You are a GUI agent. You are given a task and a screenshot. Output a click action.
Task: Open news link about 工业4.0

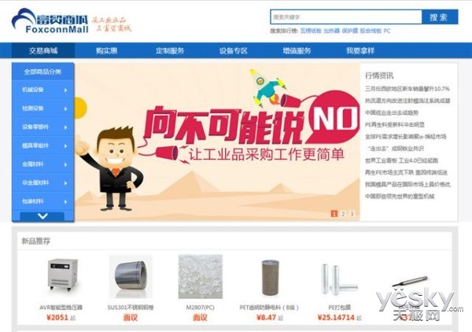[x=401, y=160]
